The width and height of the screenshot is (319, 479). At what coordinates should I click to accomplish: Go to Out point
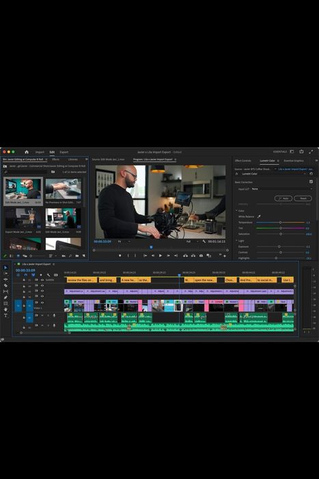[176, 256]
